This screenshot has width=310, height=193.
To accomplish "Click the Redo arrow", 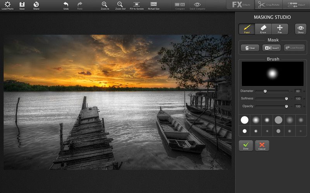I will [x=80, y=5].
